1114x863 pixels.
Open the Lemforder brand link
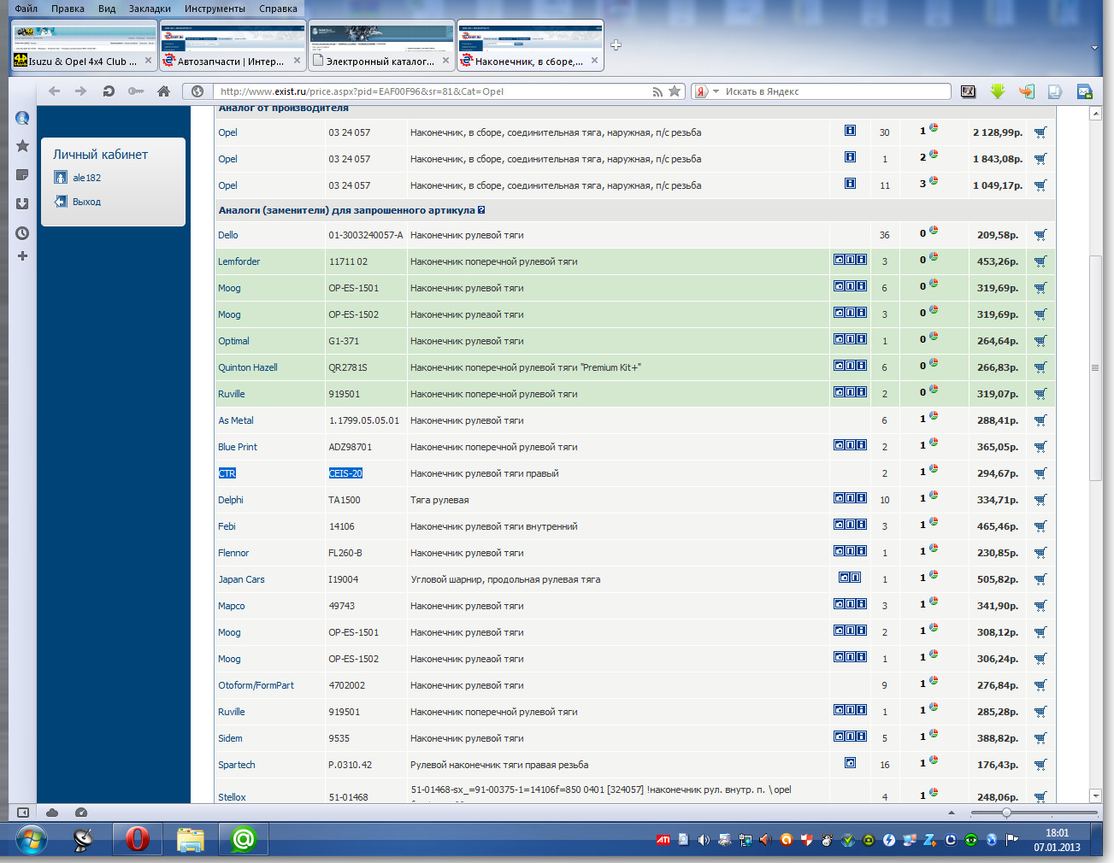239,261
